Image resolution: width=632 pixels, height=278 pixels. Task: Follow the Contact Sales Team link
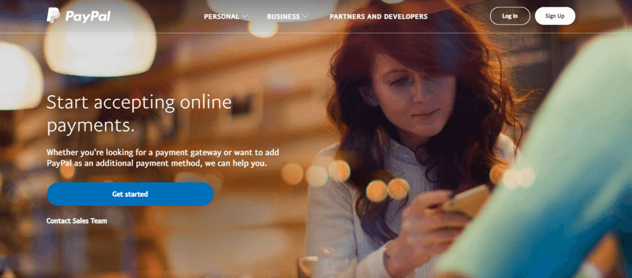pyautogui.click(x=77, y=221)
